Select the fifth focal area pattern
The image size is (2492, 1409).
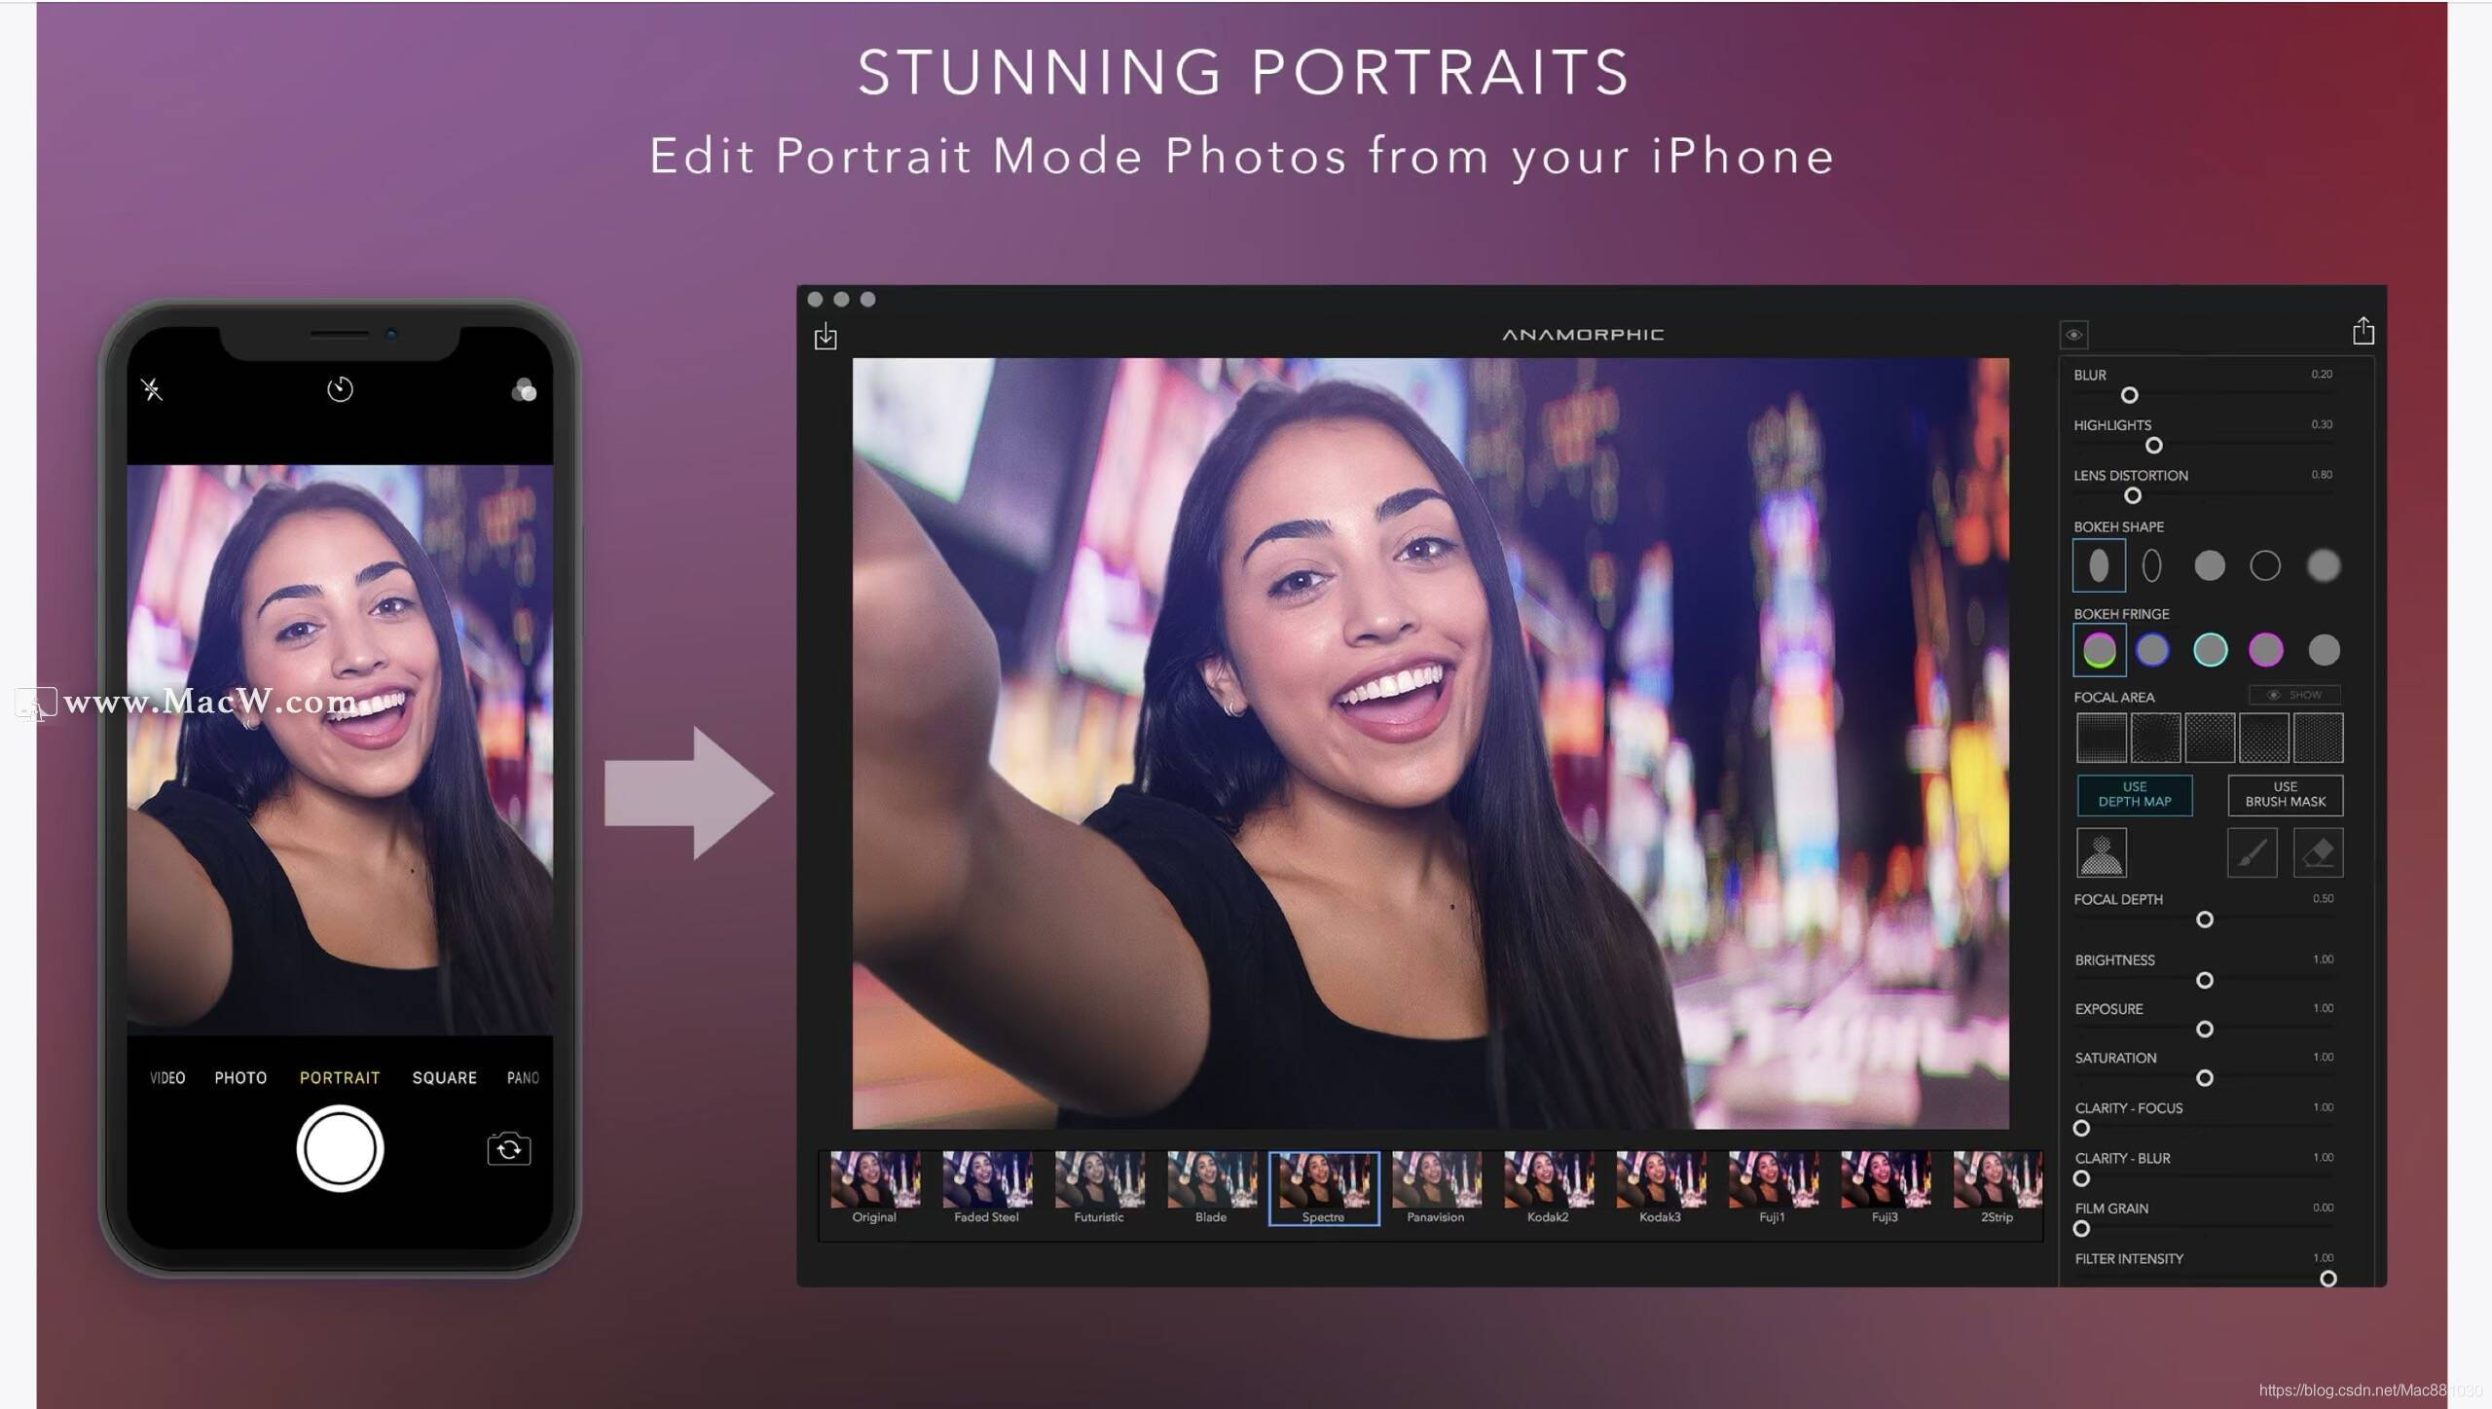tap(2318, 738)
